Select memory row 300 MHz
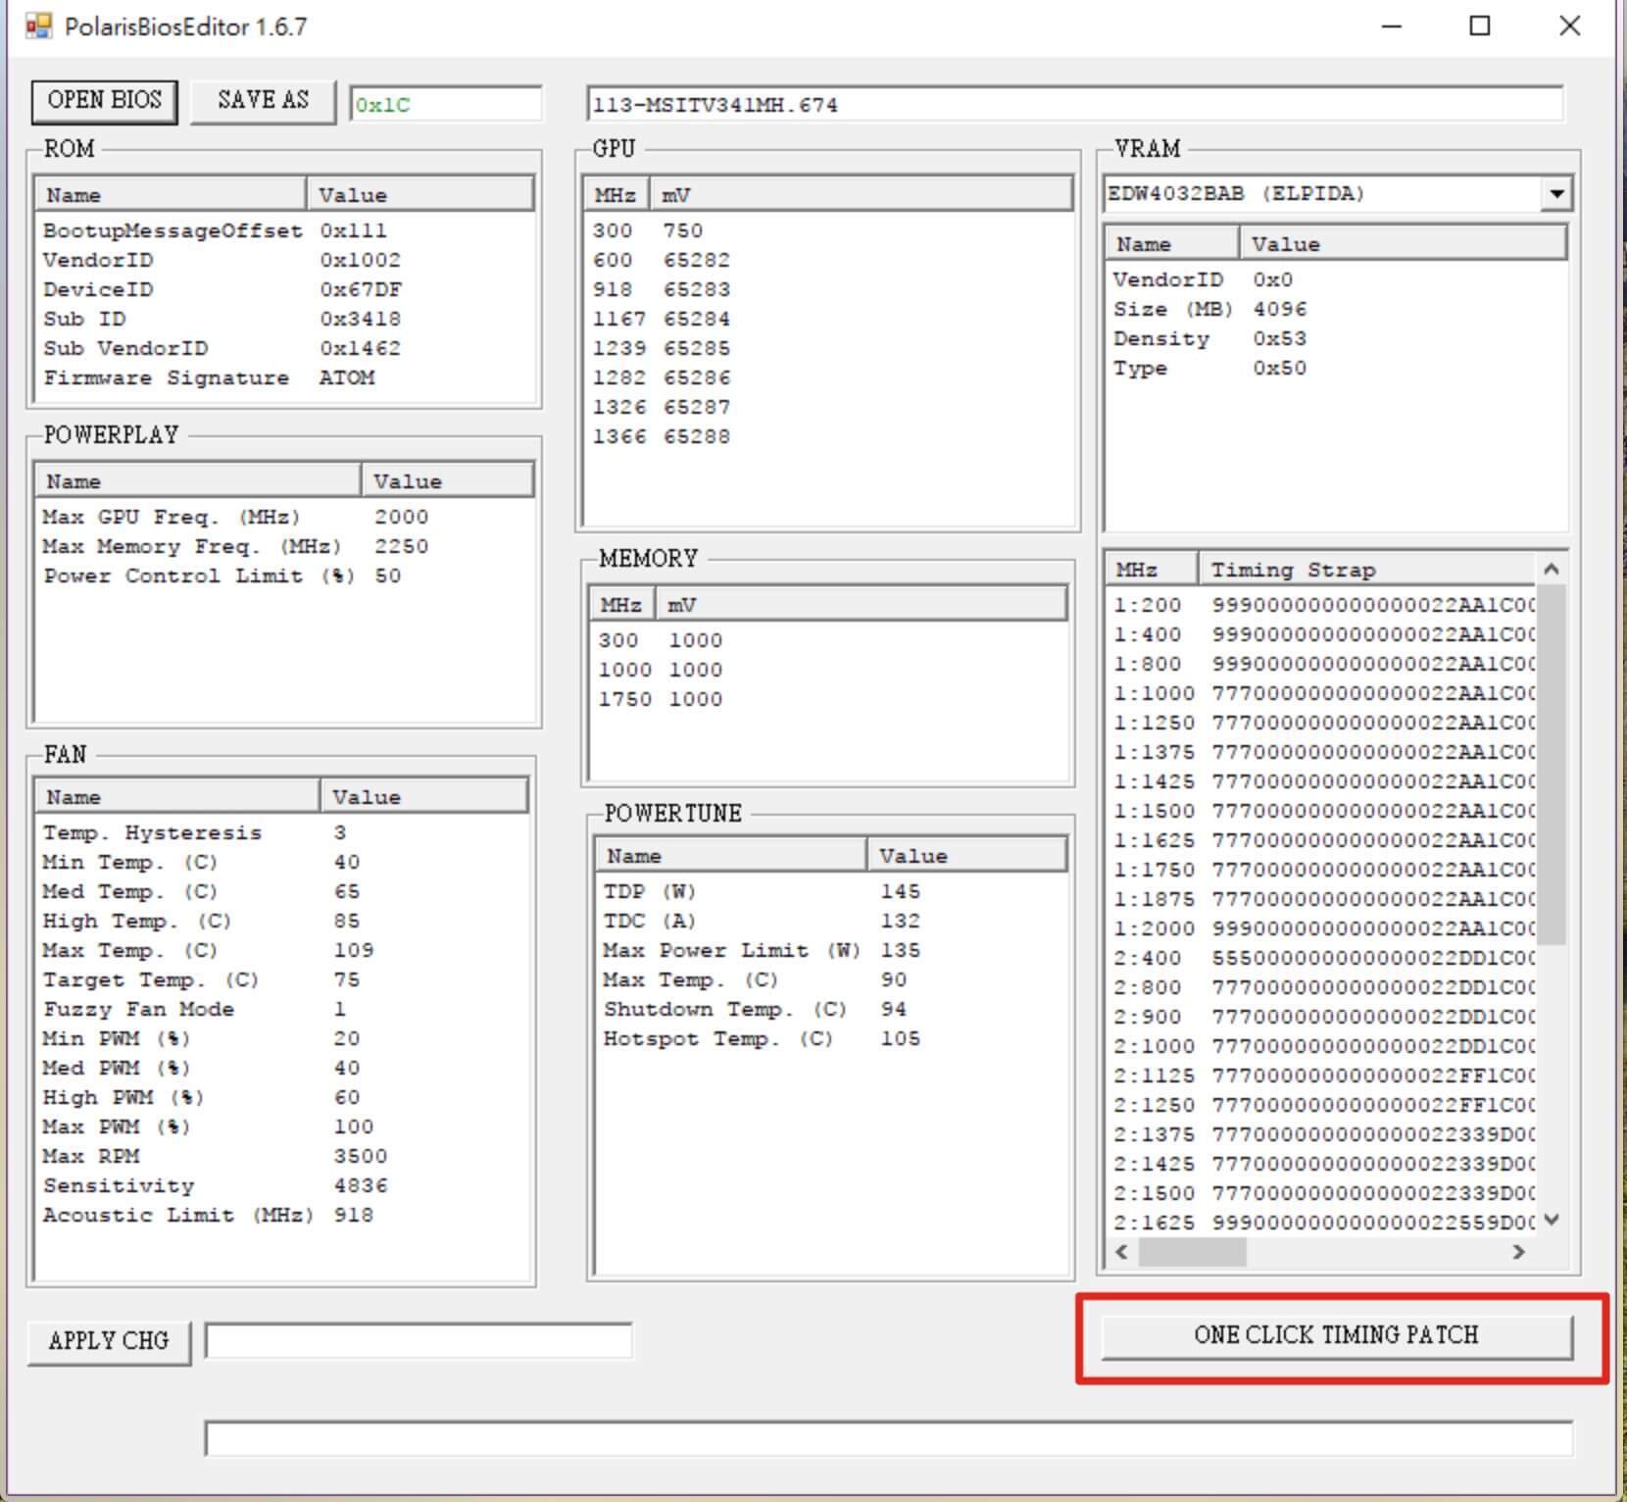 click(x=829, y=641)
